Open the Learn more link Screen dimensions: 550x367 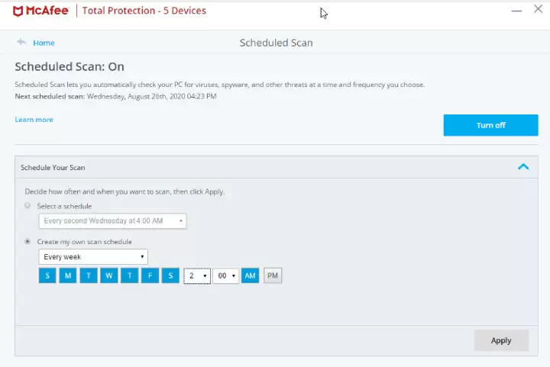tap(34, 120)
